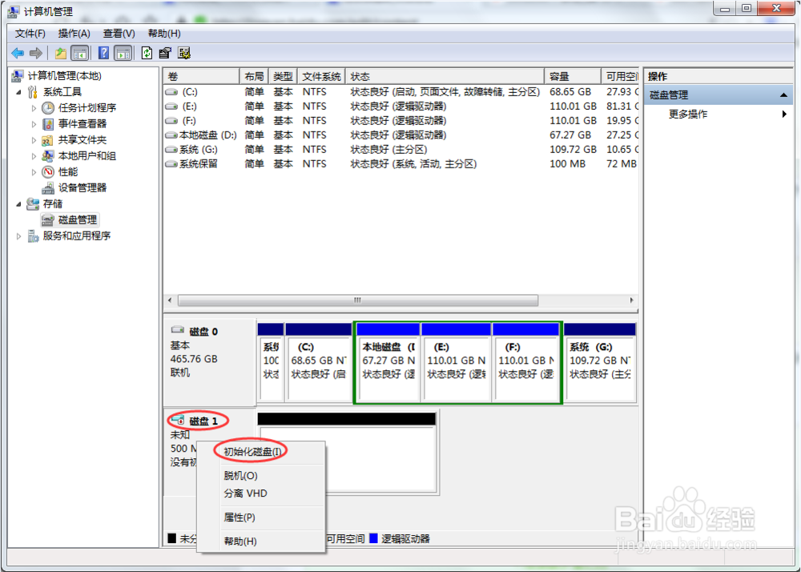The width and height of the screenshot is (801, 572).
Task: Click the Forward arrow toolbar icon
Action: click(x=36, y=53)
